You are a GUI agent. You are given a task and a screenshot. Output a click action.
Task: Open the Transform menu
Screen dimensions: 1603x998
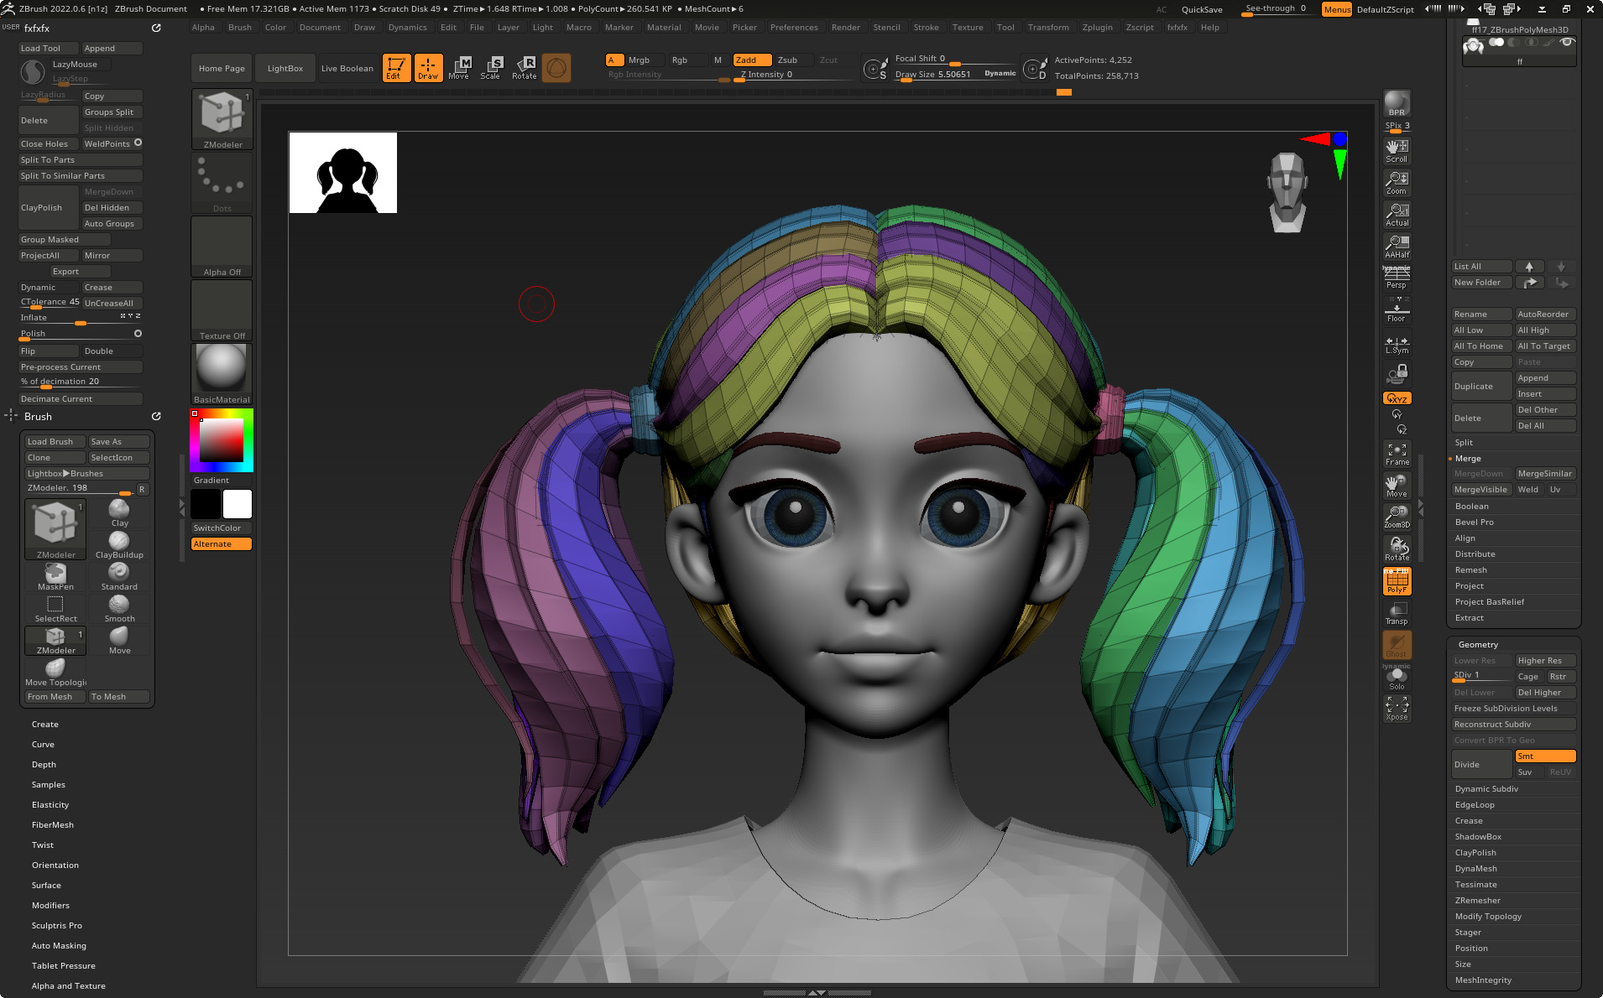pos(1048,28)
